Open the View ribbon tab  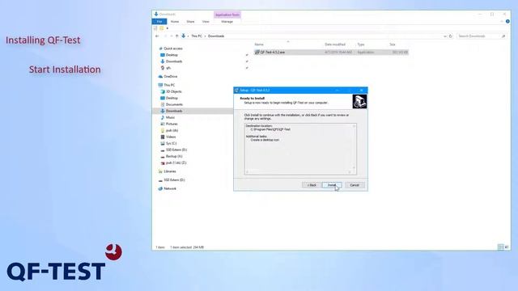coord(206,22)
